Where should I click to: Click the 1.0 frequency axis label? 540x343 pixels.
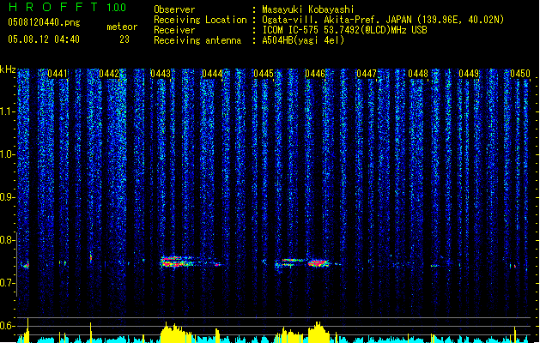7,154
